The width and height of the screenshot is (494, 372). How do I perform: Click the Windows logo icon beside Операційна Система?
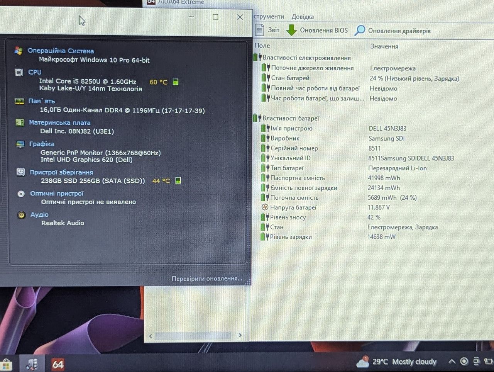[18, 51]
